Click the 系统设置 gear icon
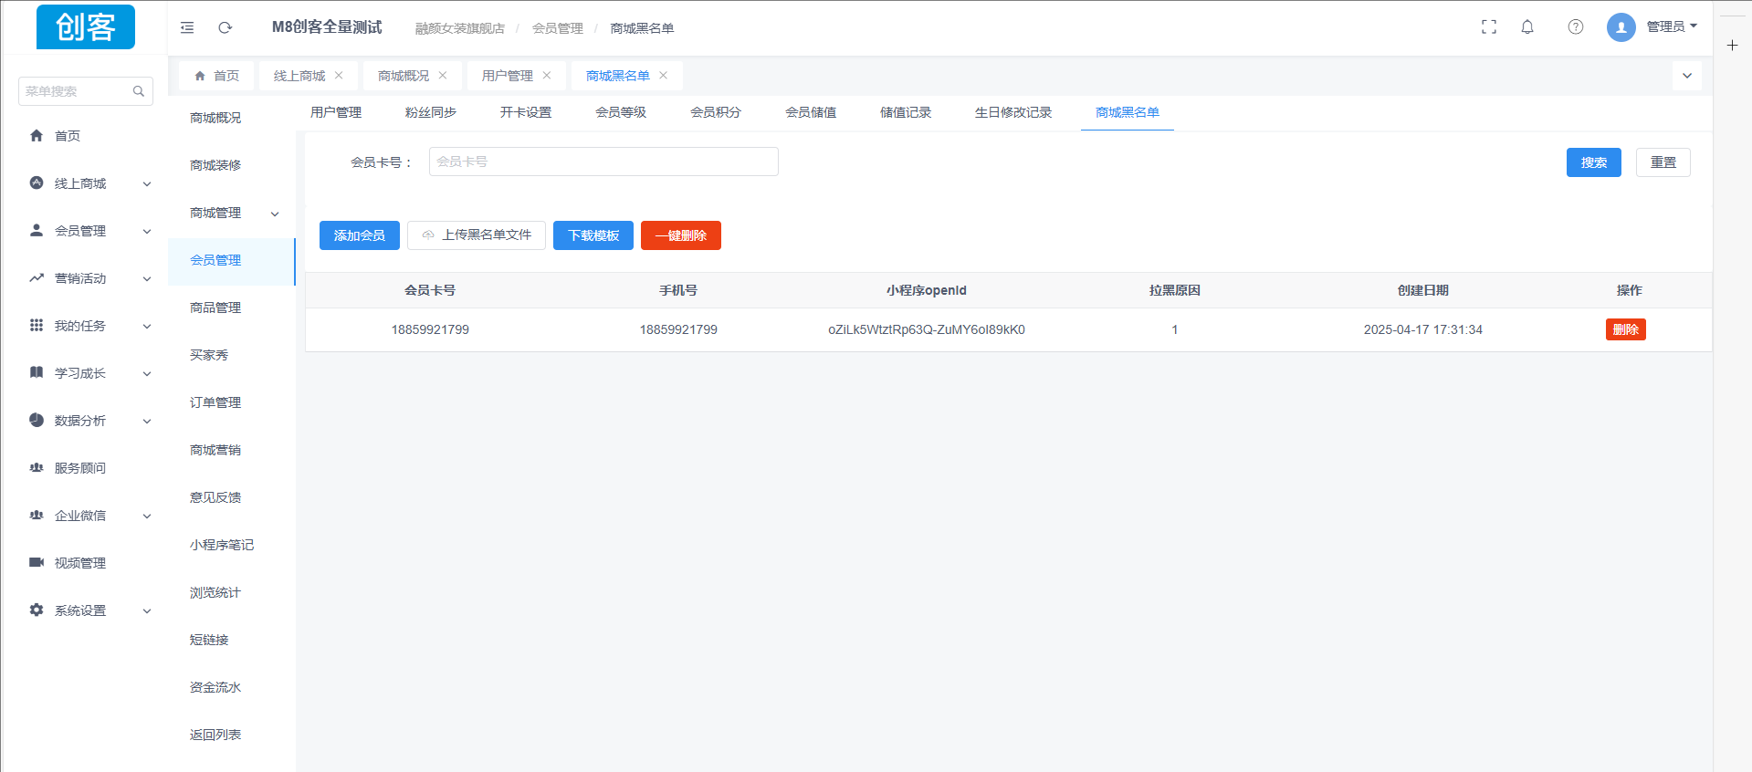The width and height of the screenshot is (1752, 772). pyautogui.click(x=37, y=610)
